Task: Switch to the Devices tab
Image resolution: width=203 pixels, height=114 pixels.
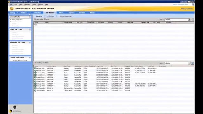Action: pyautogui.click(x=82, y=13)
